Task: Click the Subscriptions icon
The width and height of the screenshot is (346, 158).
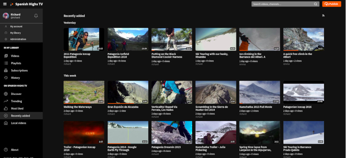Action: click(6, 71)
